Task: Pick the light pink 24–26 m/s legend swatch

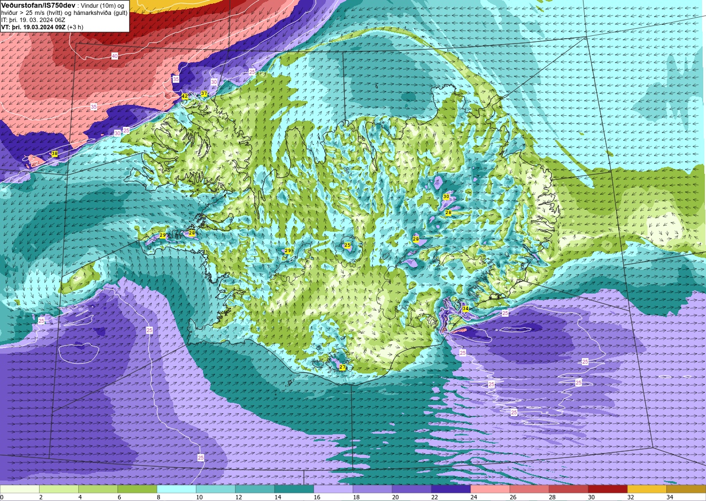Action: click(x=490, y=489)
